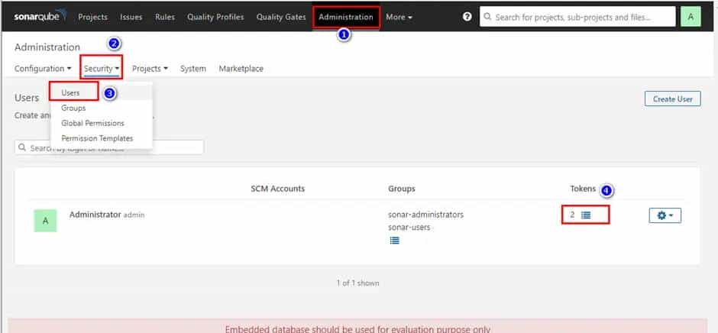Open the gear settings dropdown for Administrator

(x=665, y=216)
